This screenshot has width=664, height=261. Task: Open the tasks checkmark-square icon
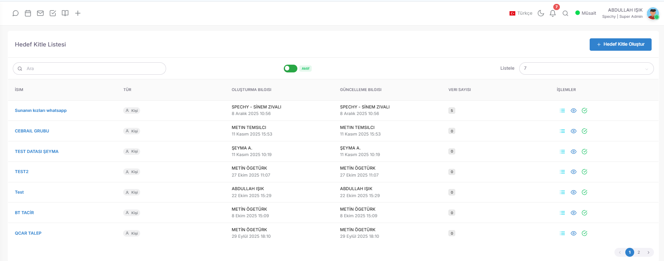[x=53, y=13]
